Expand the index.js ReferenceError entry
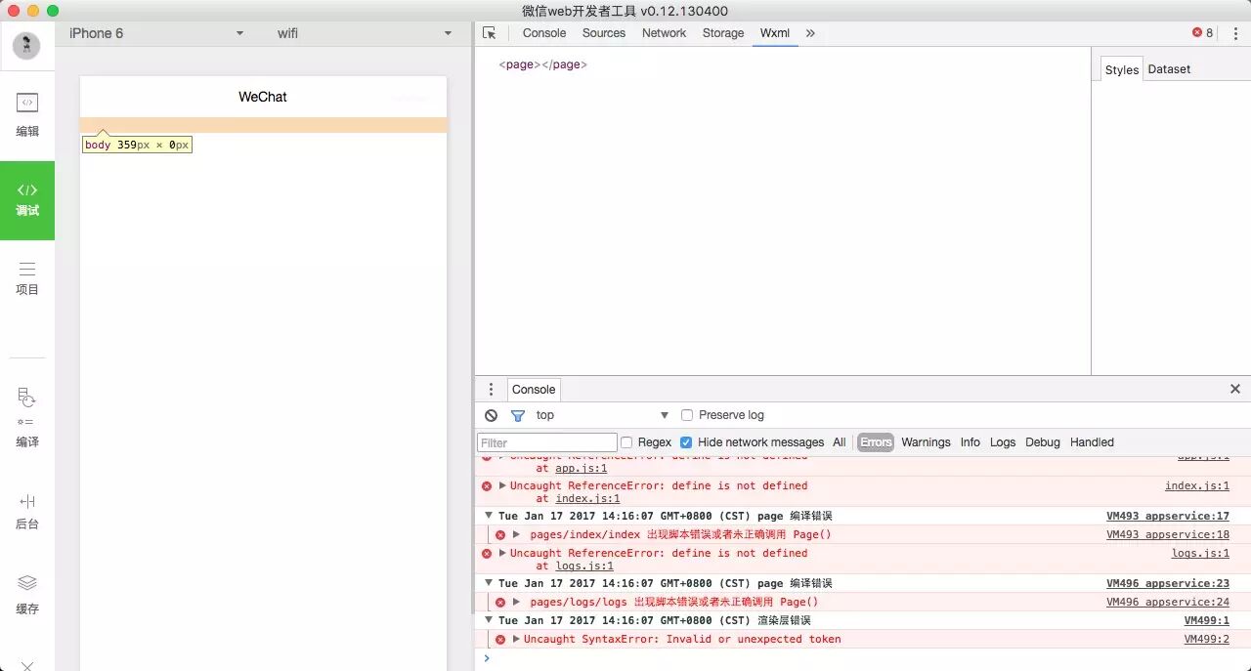Screen dimensions: 1251x671 502,485
